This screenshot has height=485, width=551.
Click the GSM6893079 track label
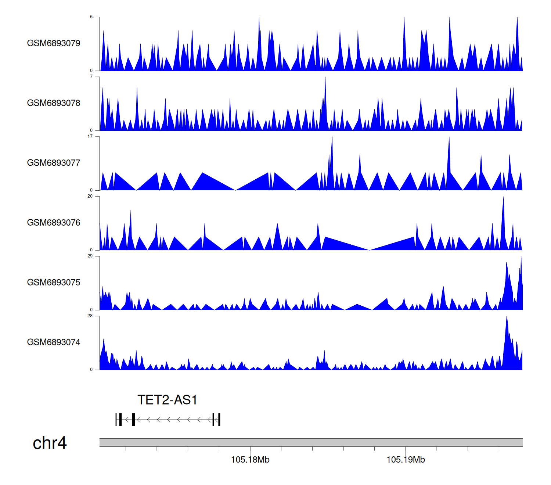click(x=54, y=43)
